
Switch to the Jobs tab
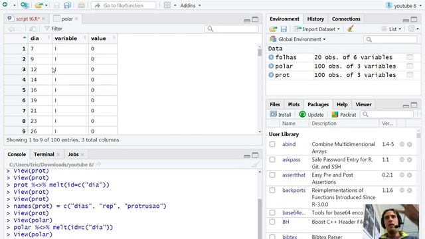click(73, 154)
